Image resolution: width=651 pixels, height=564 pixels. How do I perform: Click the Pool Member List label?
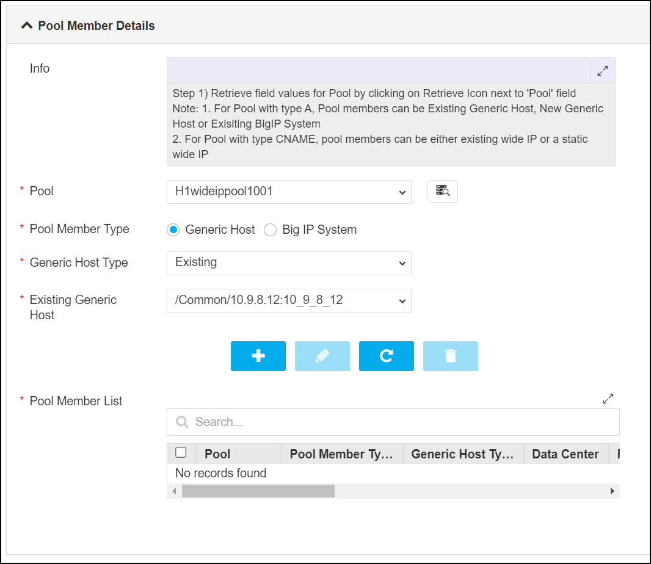(x=76, y=401)
